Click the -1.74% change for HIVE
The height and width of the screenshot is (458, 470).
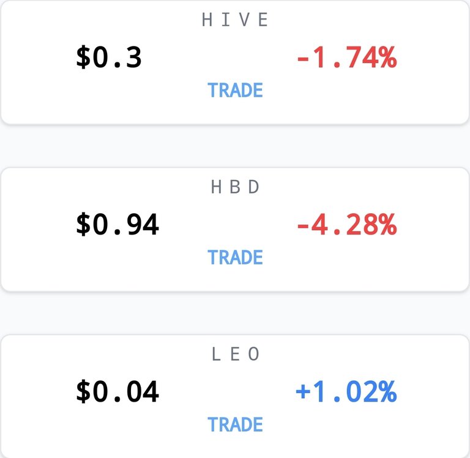[347, 57]
